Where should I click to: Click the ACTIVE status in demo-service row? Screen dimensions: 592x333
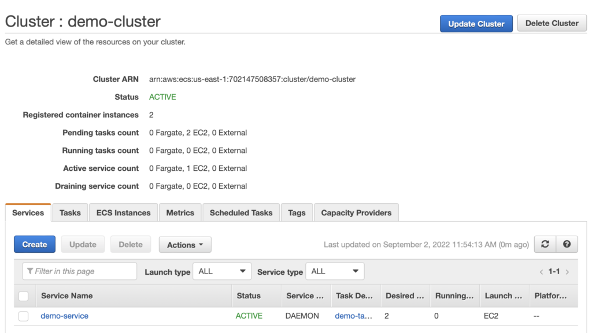coord(249,316)
